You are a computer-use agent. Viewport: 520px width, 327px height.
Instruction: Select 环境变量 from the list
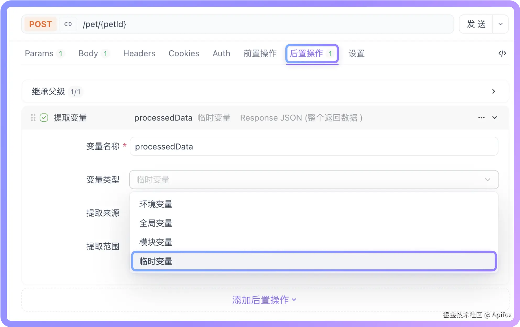(156, 204)
